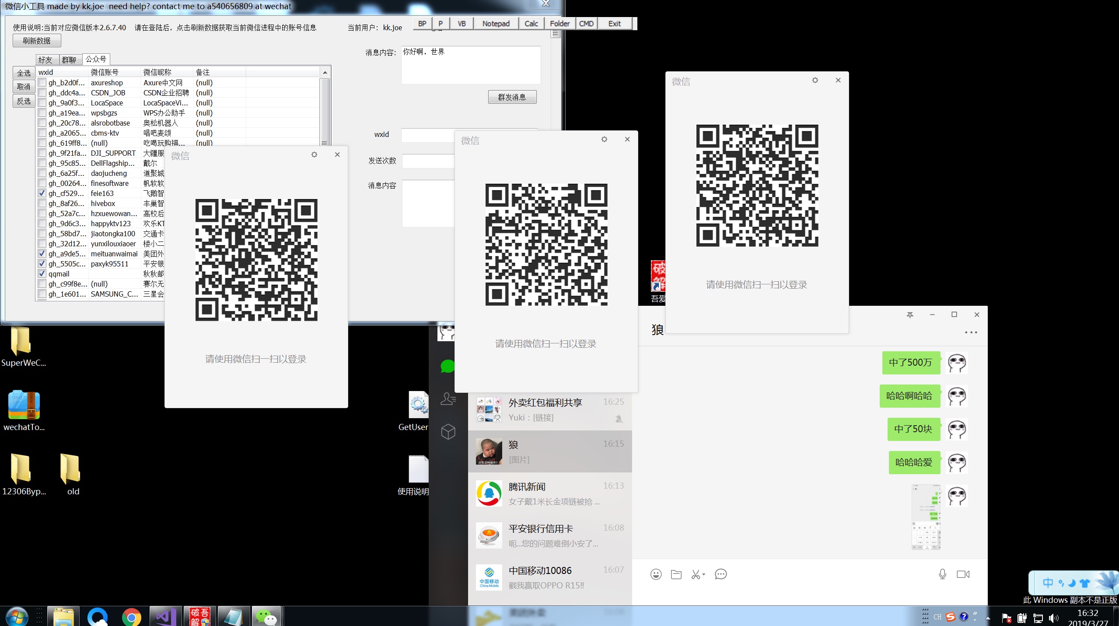Open the skin shirt icon on the input method bar

coord(1085,583)
